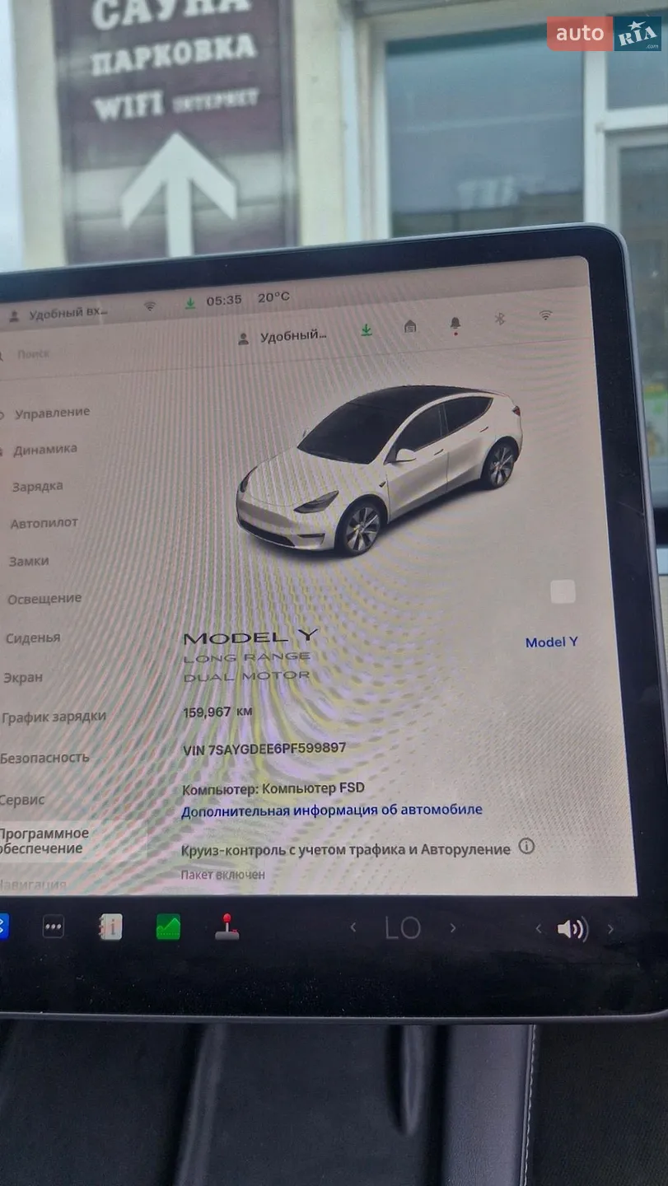Open the Зарядка settings section

click(36, 487)
